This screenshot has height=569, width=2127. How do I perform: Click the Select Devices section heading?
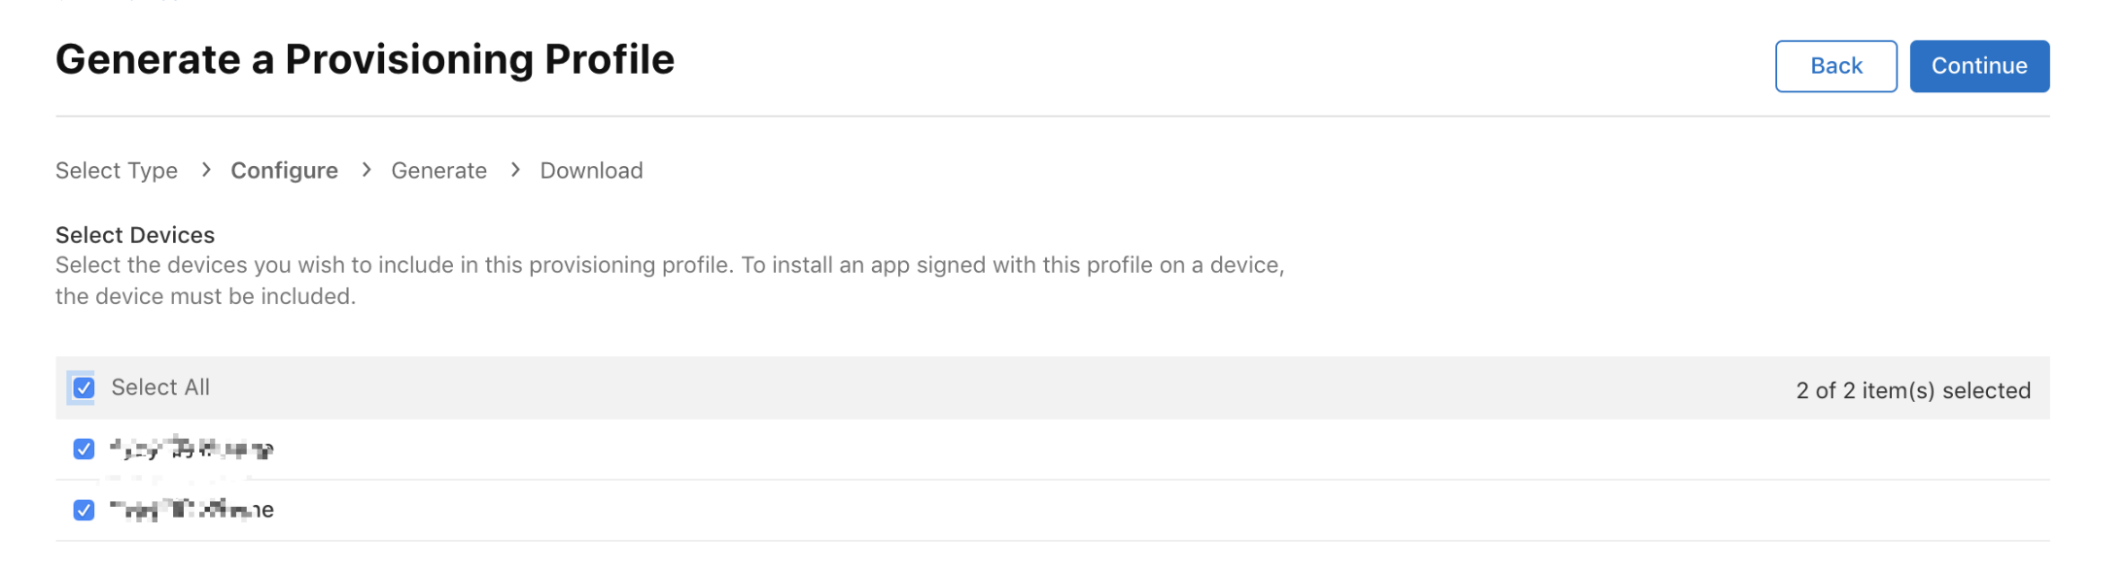pos(135,235)
